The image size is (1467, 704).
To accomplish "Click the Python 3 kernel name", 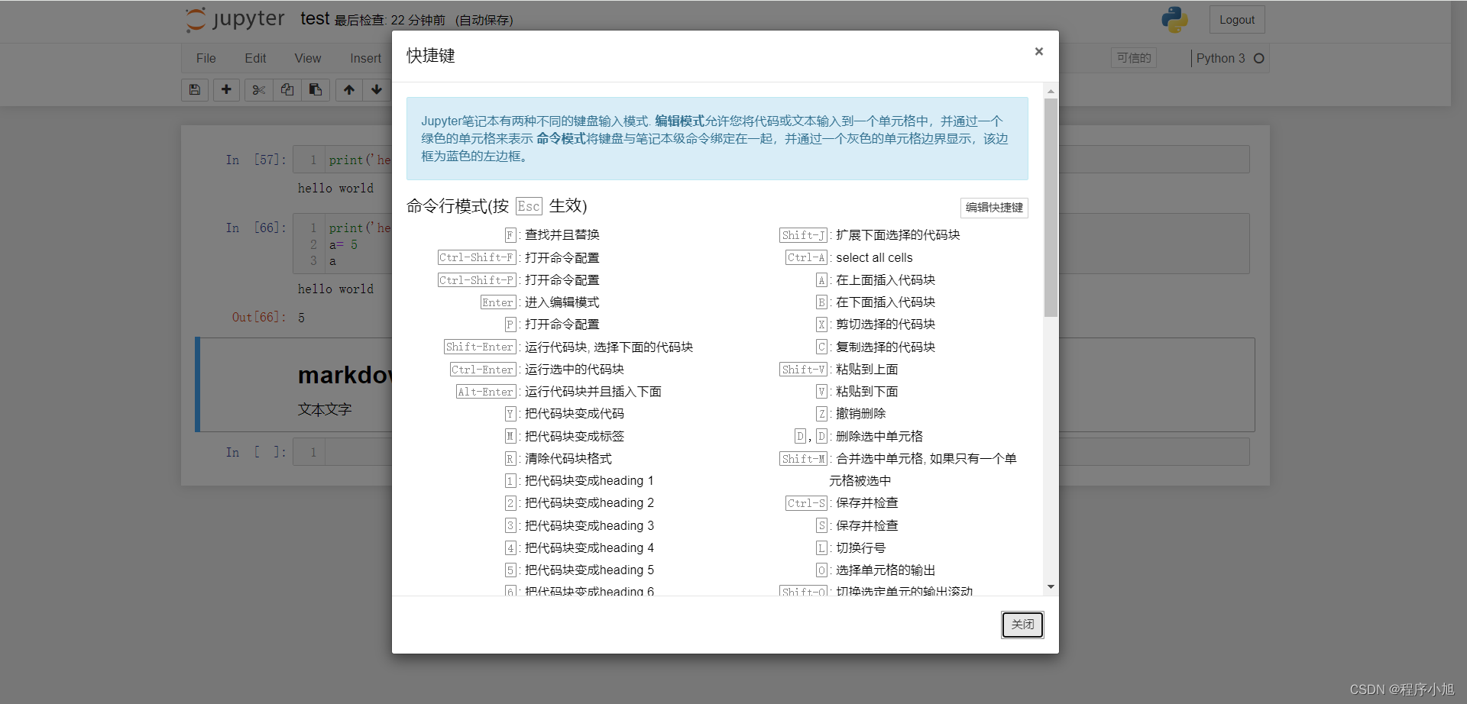I will click(1220, 58).
